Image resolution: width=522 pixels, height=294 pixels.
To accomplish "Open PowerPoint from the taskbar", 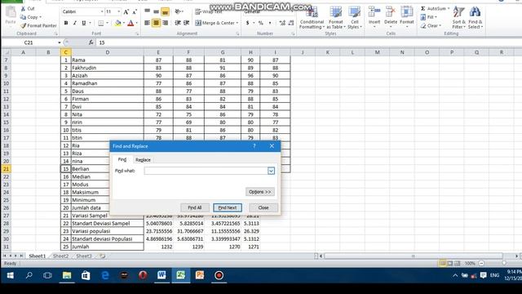I will click(x=200, y=275).
